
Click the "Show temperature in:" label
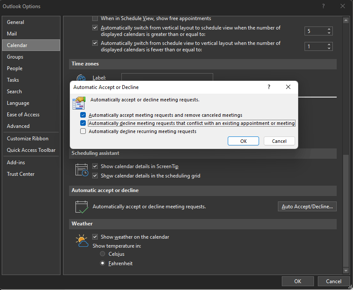click(117, 246)
